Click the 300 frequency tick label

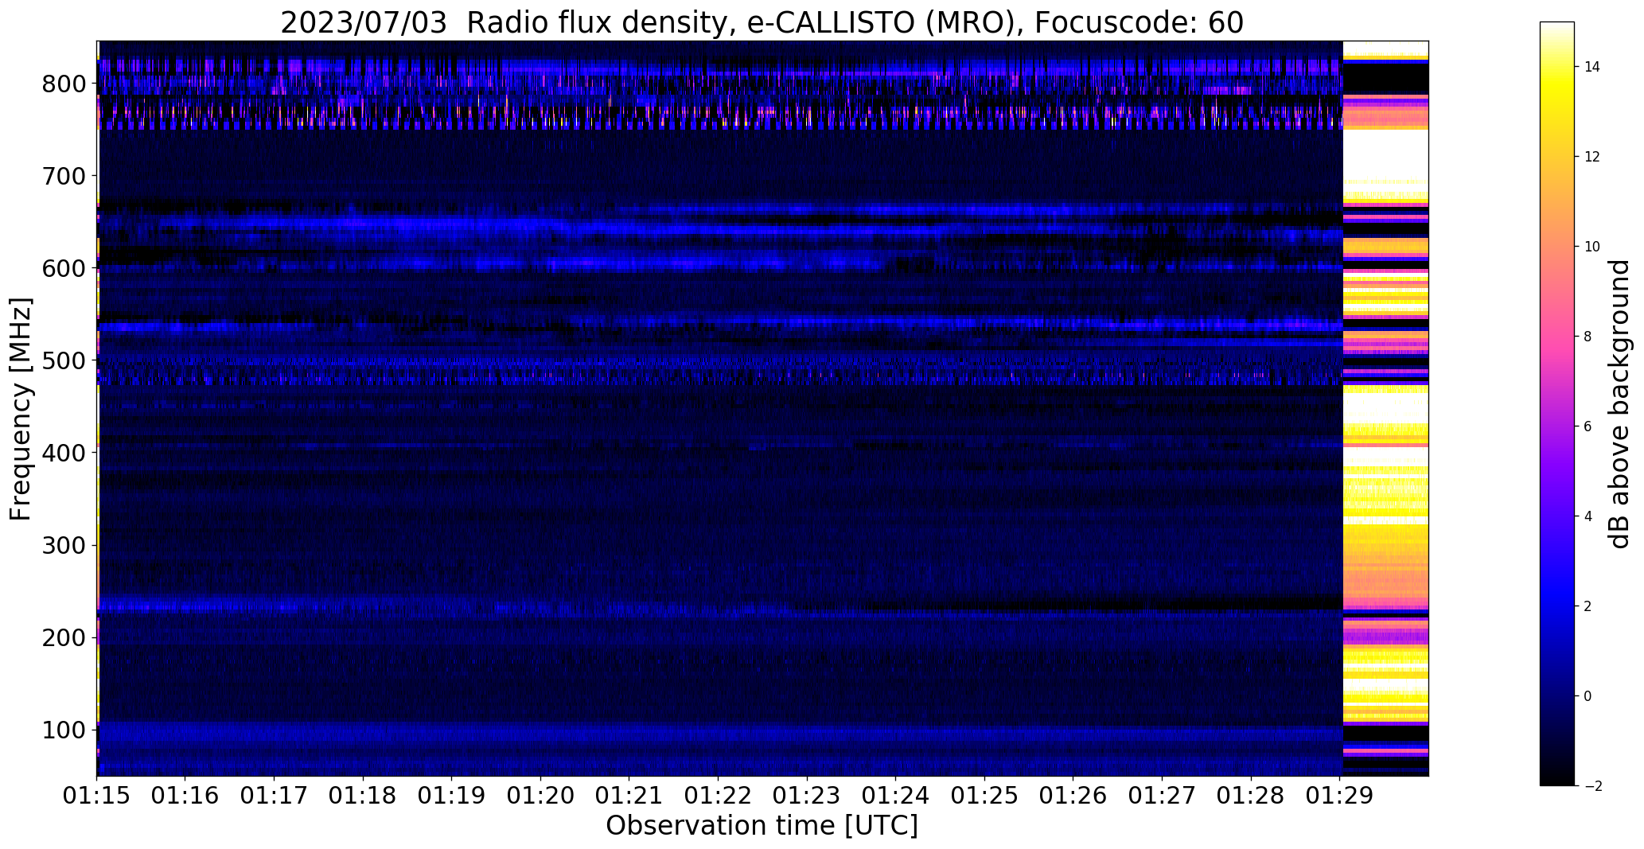(64, 545)
